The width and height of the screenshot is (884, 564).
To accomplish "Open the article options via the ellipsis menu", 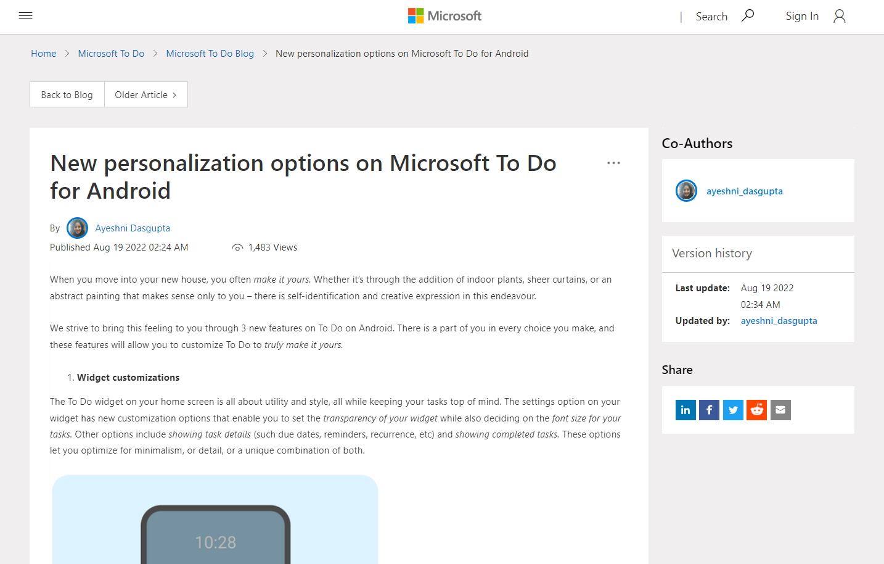I will click(x=613, y=162).
